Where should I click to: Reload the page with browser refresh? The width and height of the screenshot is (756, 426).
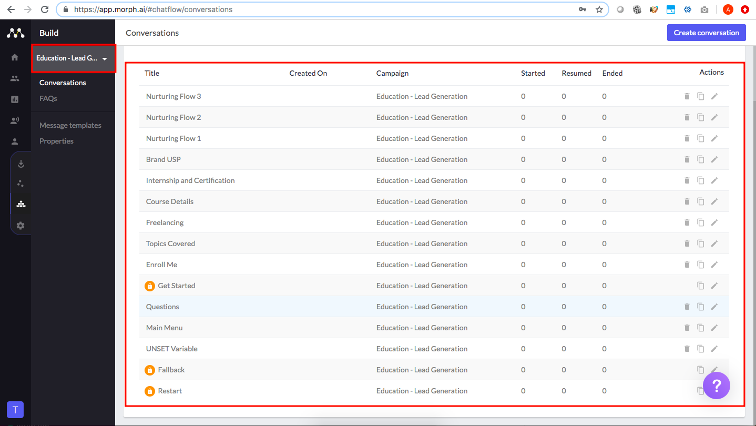point(45,9)
